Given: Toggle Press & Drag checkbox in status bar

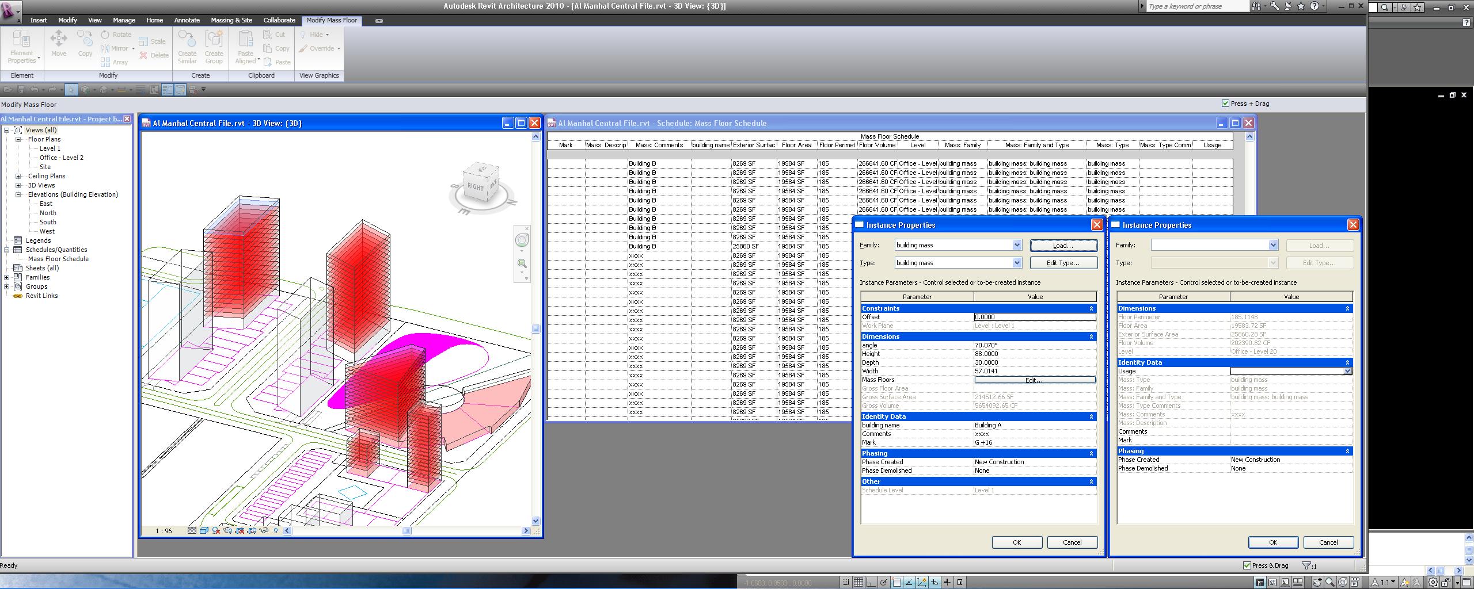Looking at the screenshot, I should [x=1247, y=565].
